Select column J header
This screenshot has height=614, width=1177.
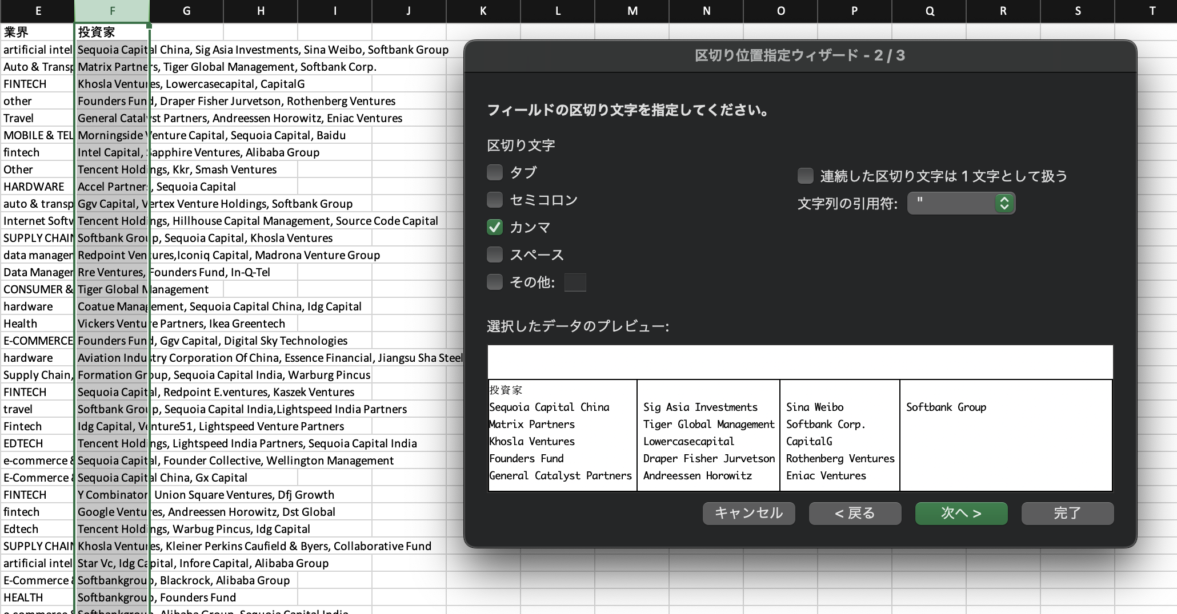(409, 11)
